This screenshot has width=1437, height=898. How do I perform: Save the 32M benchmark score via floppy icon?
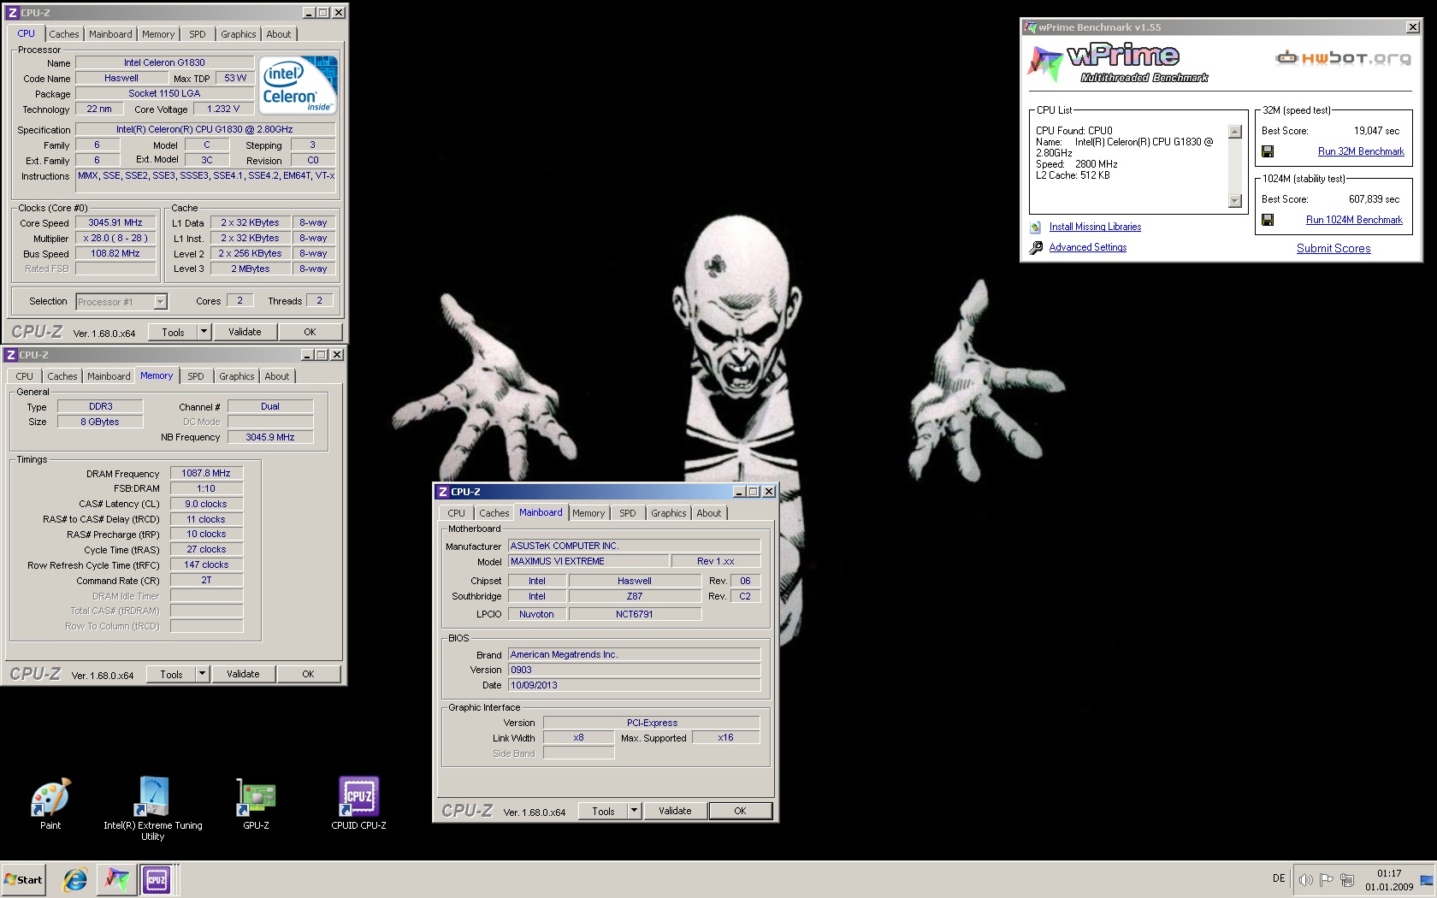(x=1268, y=151)
